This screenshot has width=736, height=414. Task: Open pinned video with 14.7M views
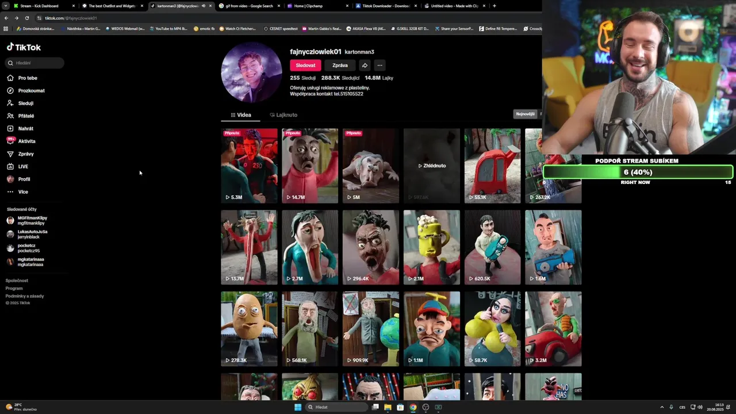click(x=310, y=166)
